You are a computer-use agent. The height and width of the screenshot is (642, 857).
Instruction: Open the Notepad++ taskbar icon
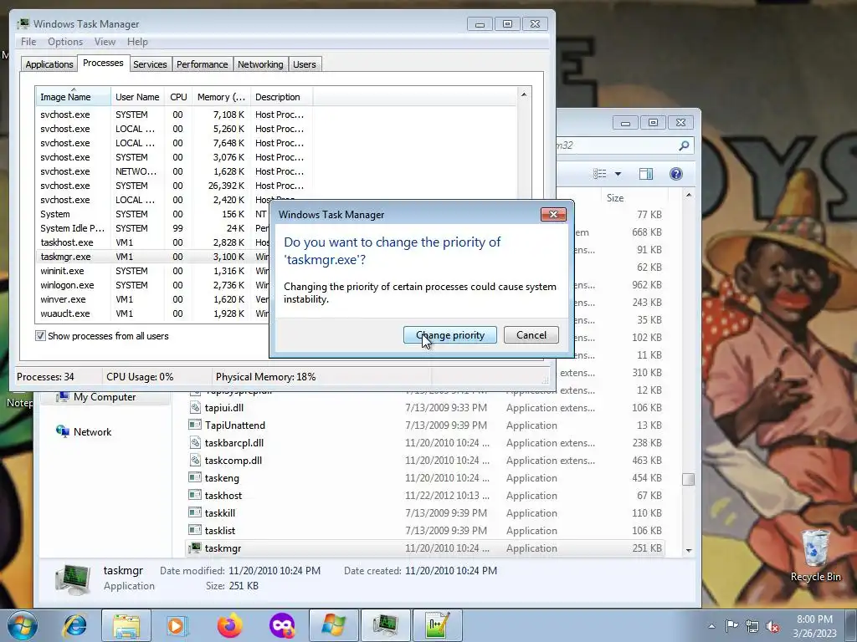(x=437, y=625)
